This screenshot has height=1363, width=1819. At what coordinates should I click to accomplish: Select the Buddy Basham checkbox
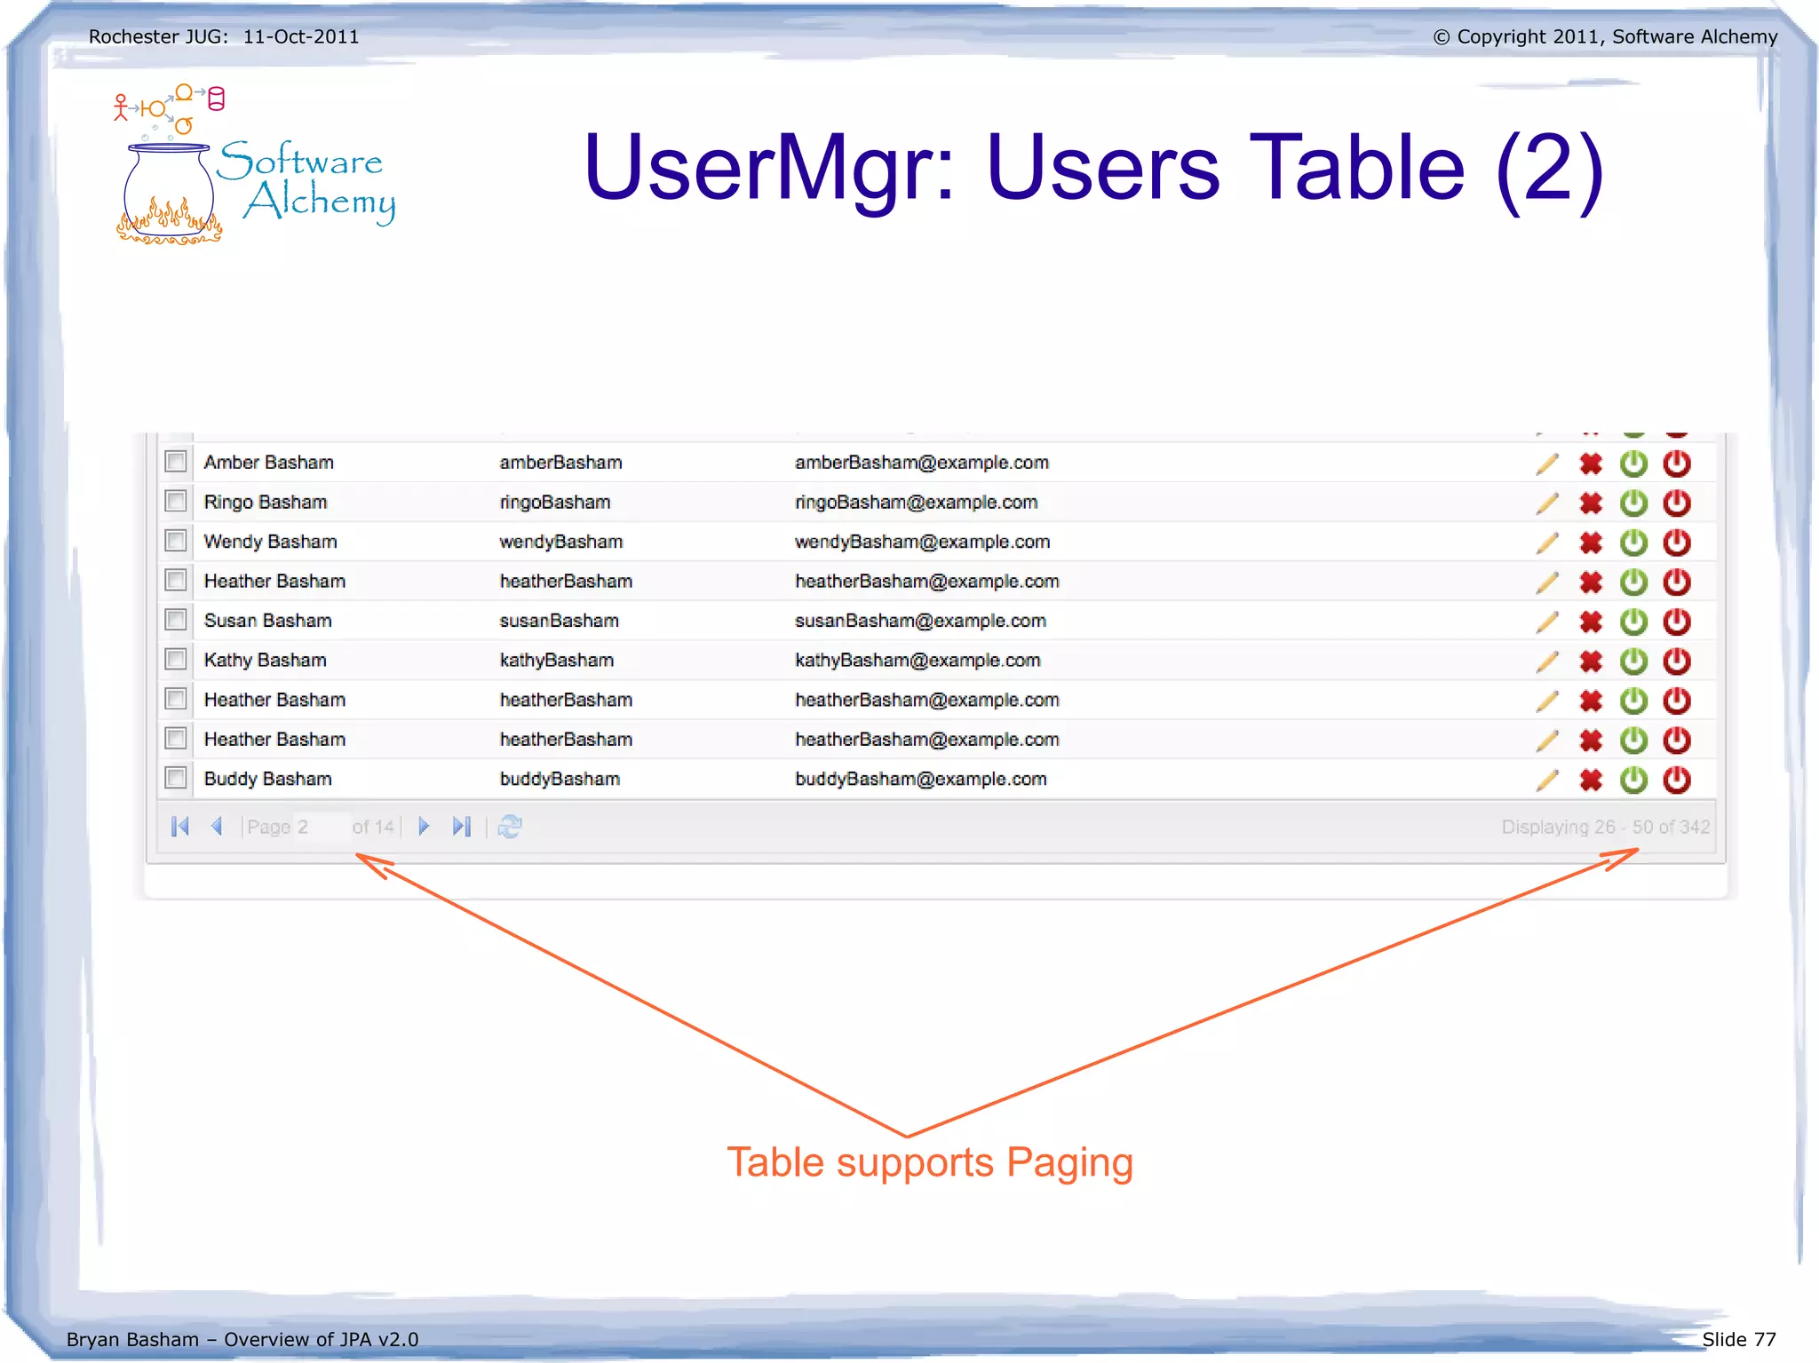coord(176,778)
